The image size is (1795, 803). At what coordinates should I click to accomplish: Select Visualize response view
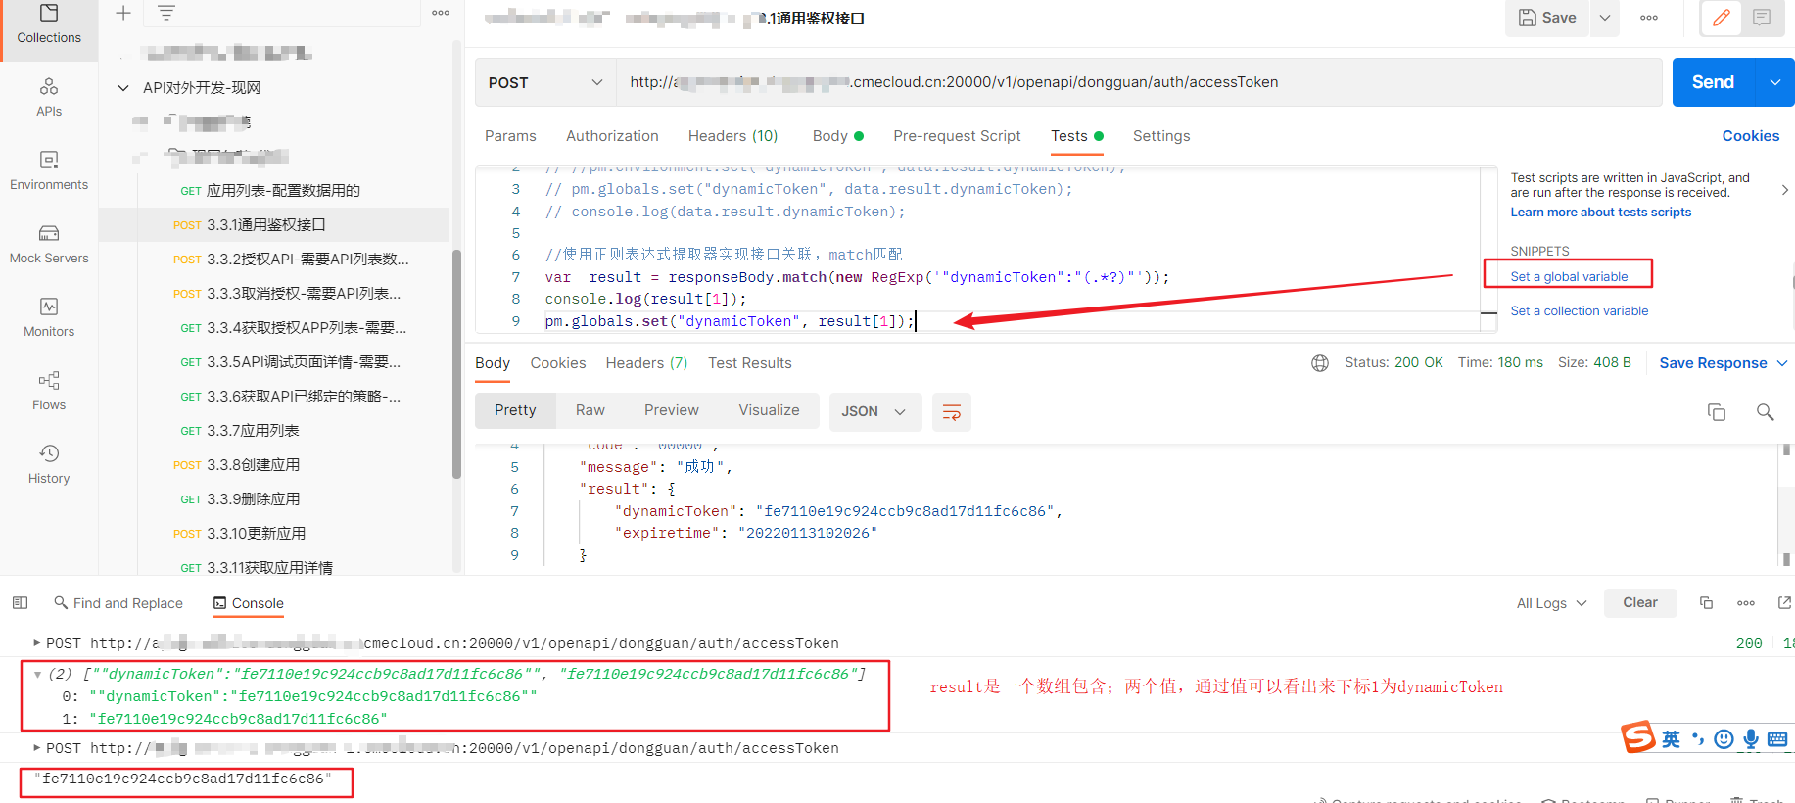click(x=769, y=410)
